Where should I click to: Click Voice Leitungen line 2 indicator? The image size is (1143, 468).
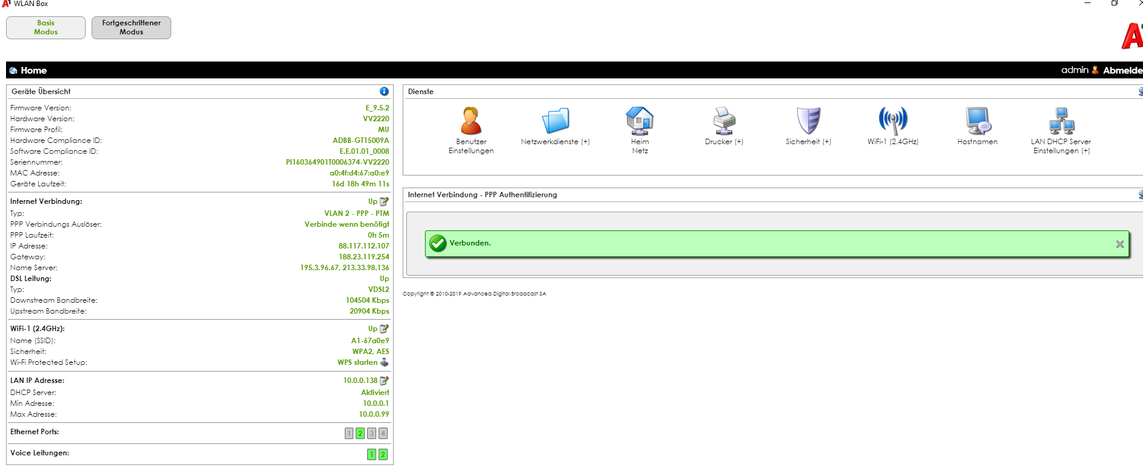tap(383, 454)
